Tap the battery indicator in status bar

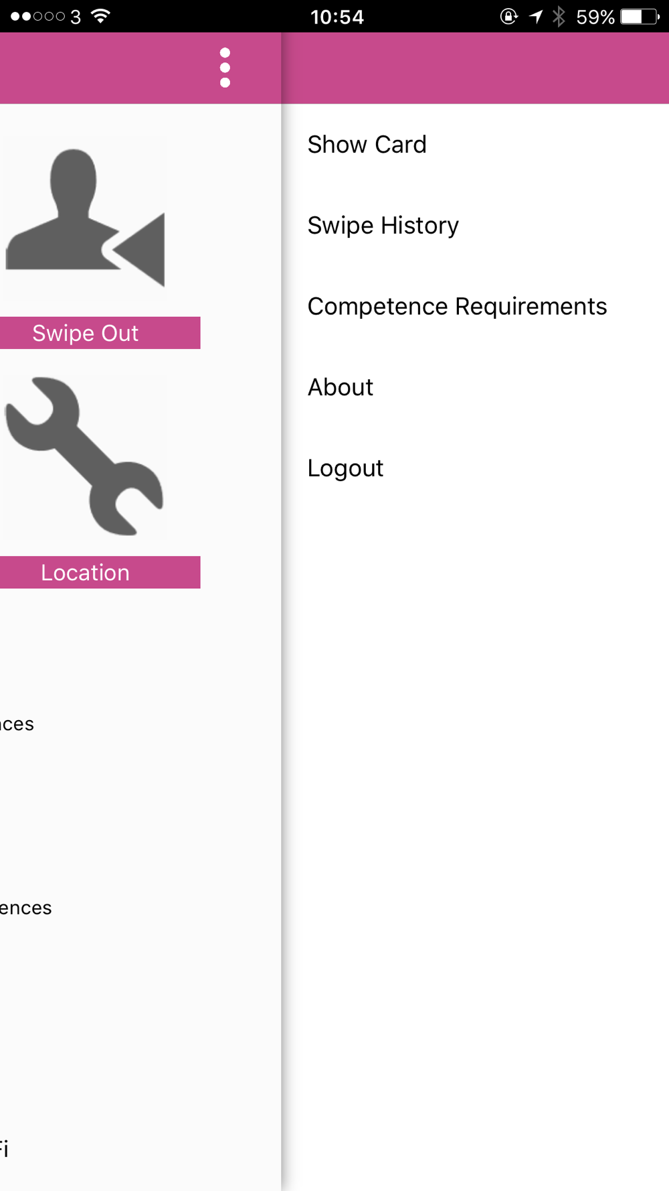(x=640, y=16)
